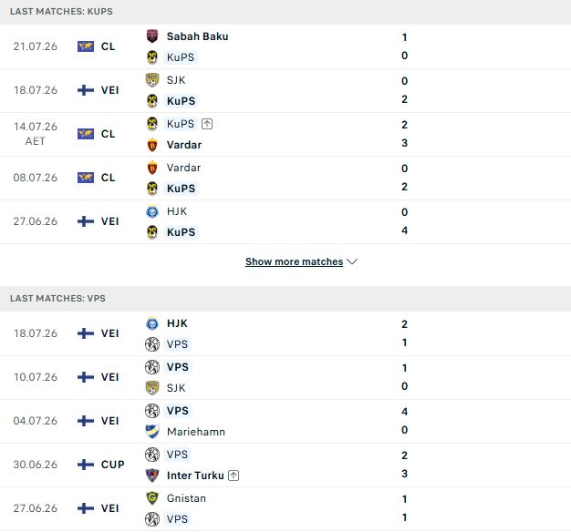Screen dimensions: 571x532
Task: Click the Inter Turku team crest
Action: tap(151, 476)
